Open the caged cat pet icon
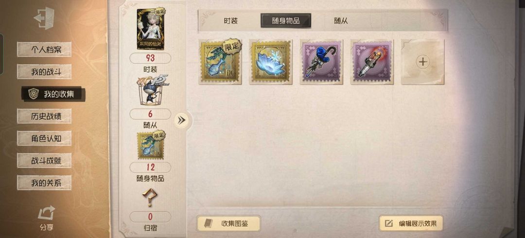Image resolution: width=525 pixels, height=238 pixels. tap(150, 91)
